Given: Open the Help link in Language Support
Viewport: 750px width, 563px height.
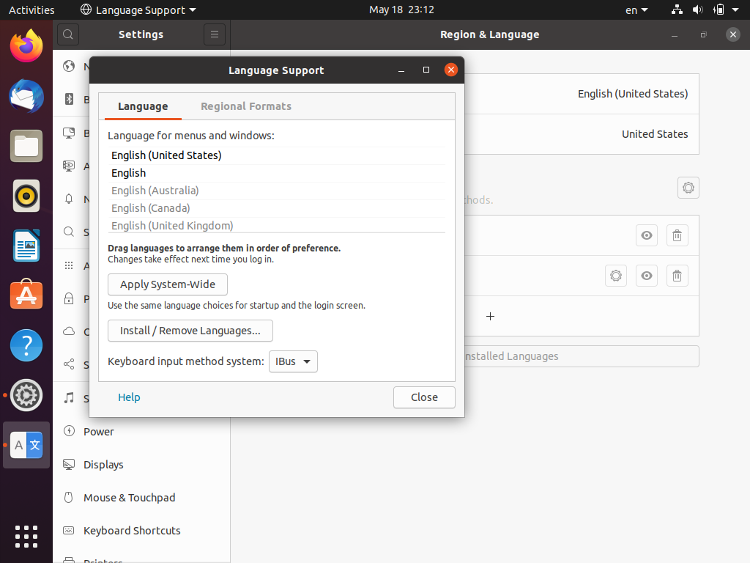Looking at the screenshot, I should (129, 397).
